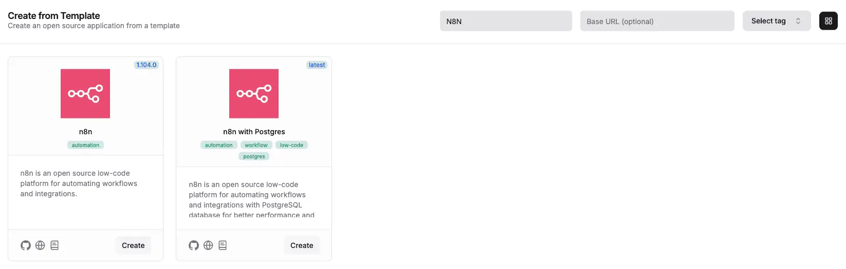Click the latest version badge
This screenshot has height=269, width=846.
tap(317, 65)
